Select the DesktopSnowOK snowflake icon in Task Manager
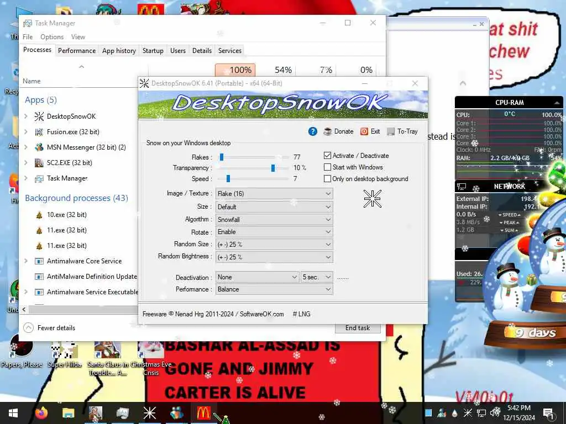This screenshot has height=424, width=566. point(39,116)
